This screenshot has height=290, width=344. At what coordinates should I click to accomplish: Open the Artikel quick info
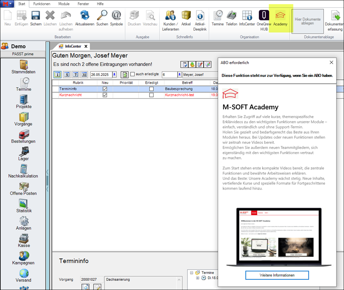pyautogui.click(x=186, y=18)
